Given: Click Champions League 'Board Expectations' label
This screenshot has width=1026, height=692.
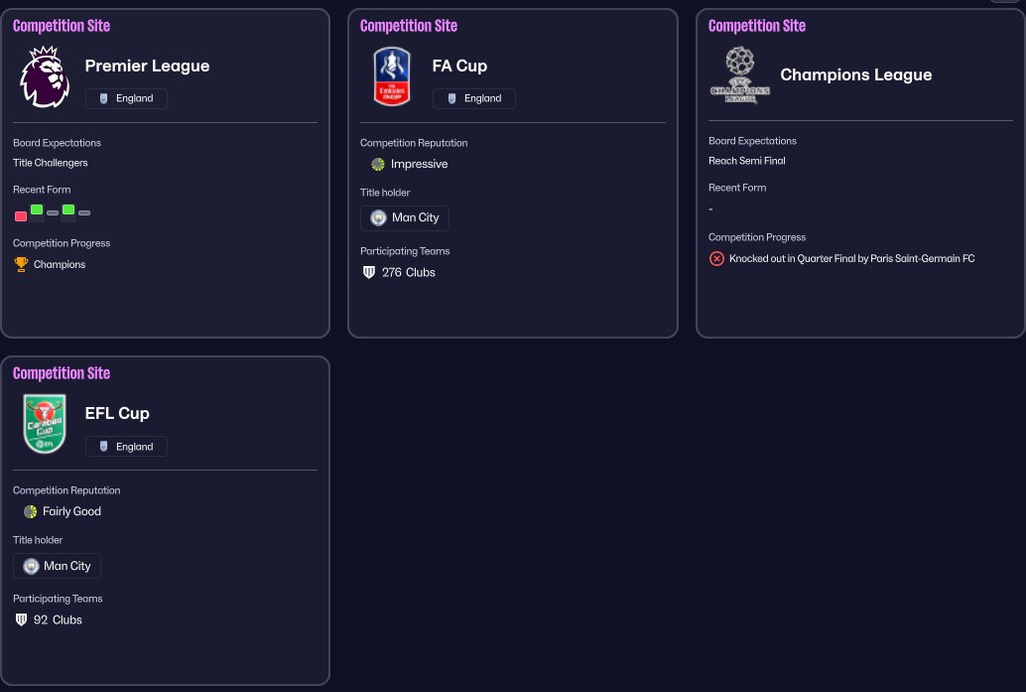Looking at the screenshot, I should (752, 141).
